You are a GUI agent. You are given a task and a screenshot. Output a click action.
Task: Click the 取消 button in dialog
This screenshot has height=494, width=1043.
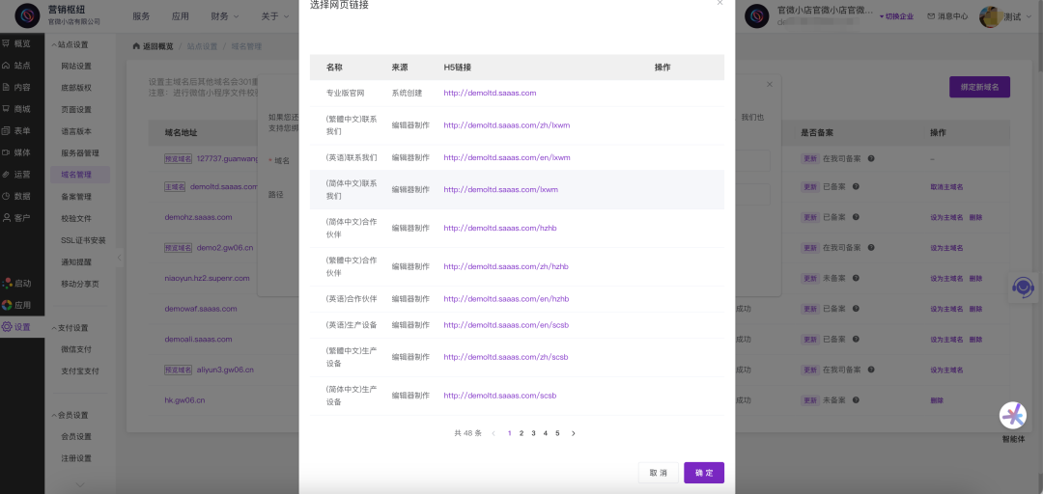pos(658,473)
